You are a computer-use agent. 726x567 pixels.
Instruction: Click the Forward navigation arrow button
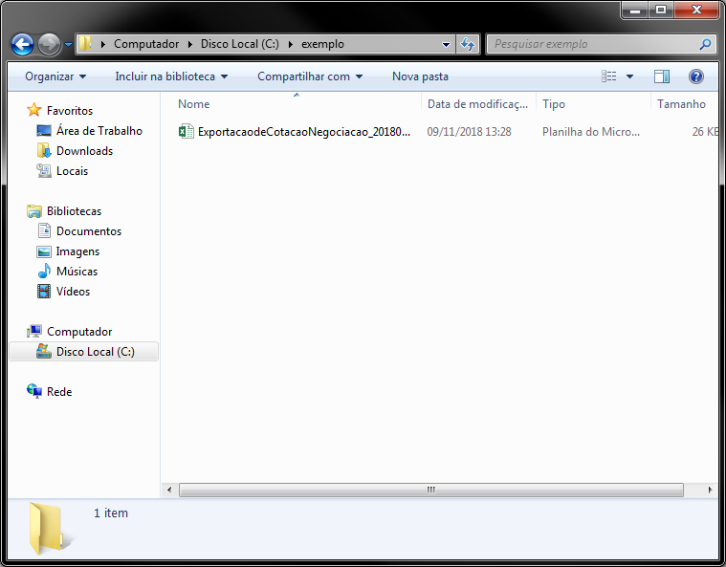[49, 44]
